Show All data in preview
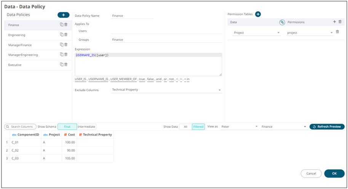 tap(185, 127)
